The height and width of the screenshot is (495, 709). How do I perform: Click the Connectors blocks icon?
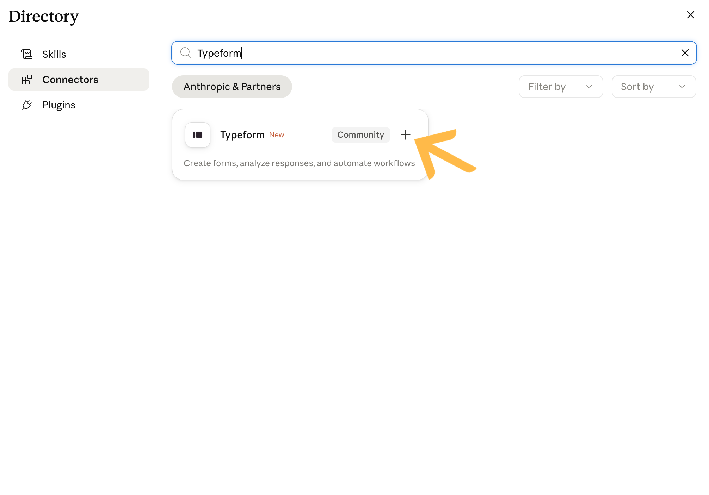tap(27, 80)
